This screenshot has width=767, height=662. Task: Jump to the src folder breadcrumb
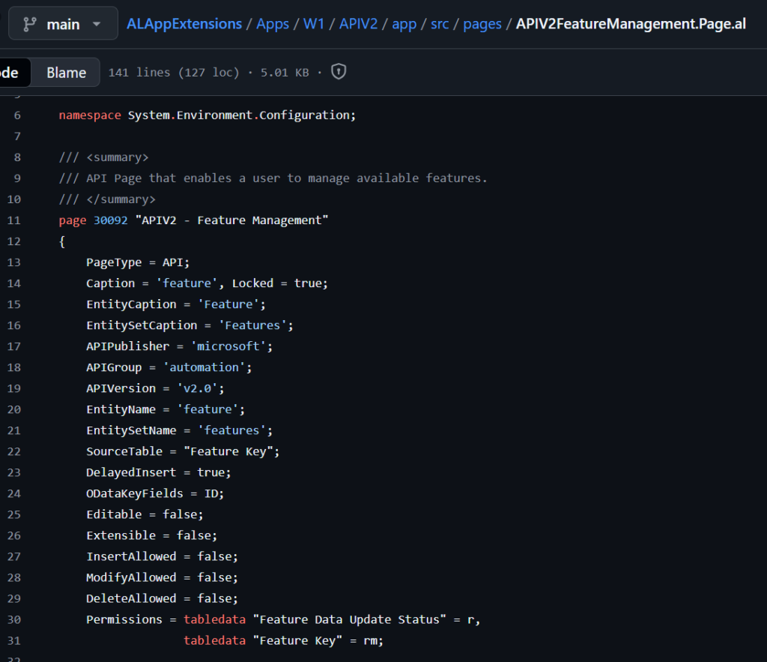[x=440, y=24]
